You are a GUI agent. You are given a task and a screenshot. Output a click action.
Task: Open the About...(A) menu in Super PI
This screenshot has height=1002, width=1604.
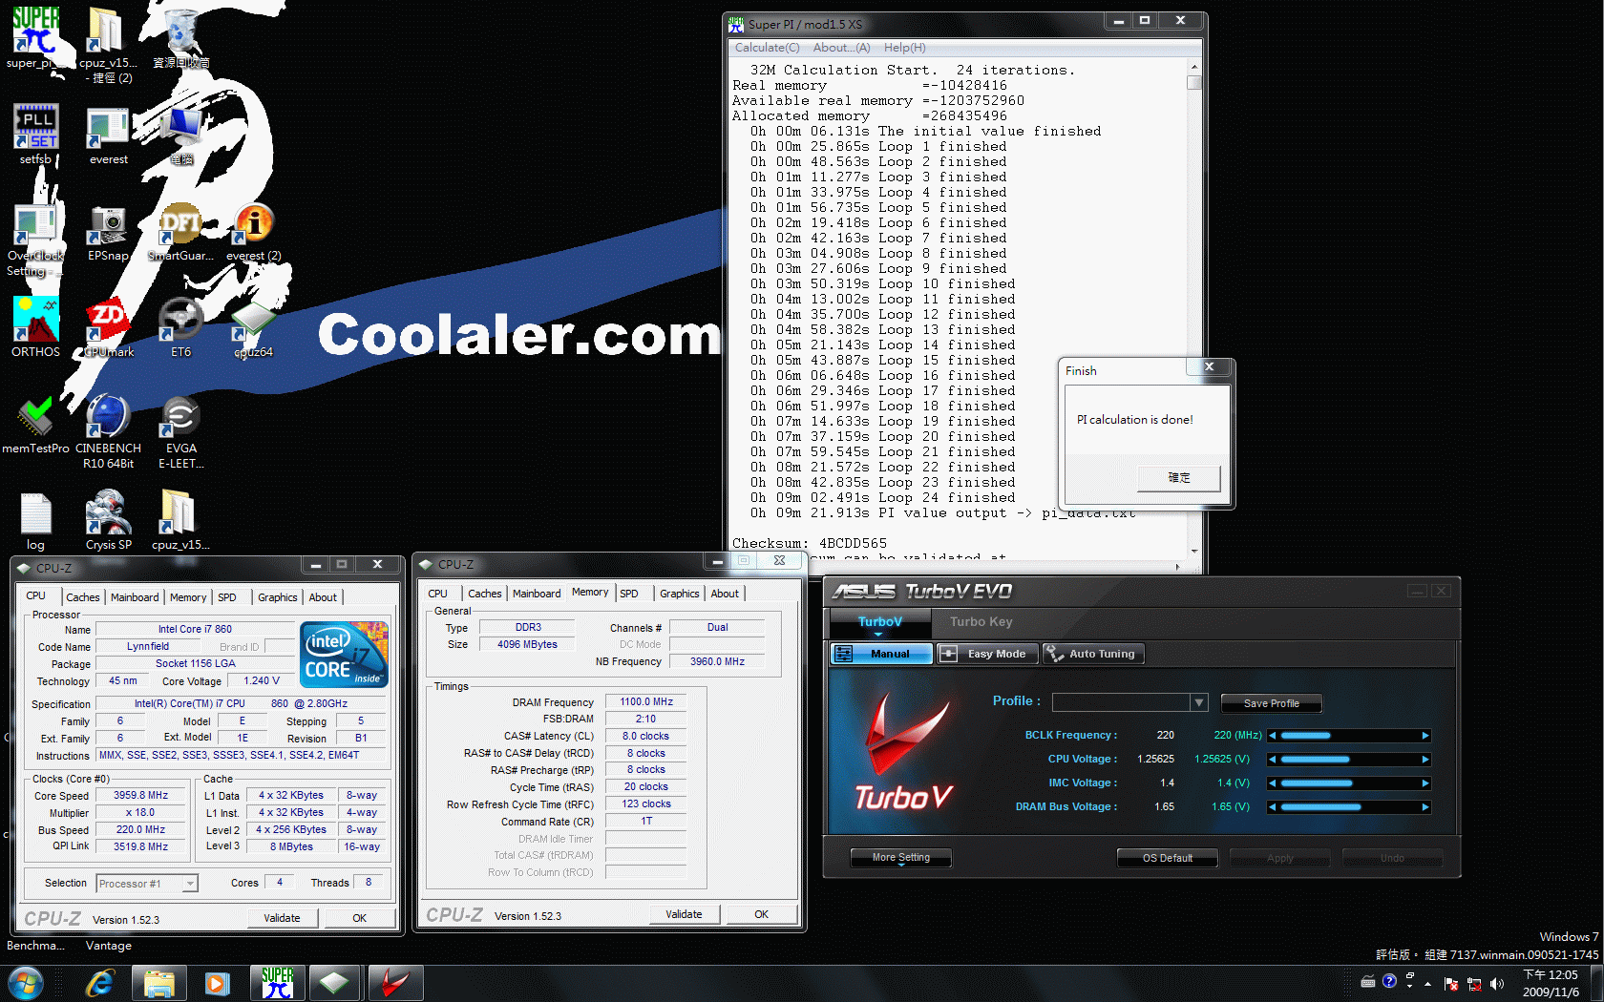[841, 48]
